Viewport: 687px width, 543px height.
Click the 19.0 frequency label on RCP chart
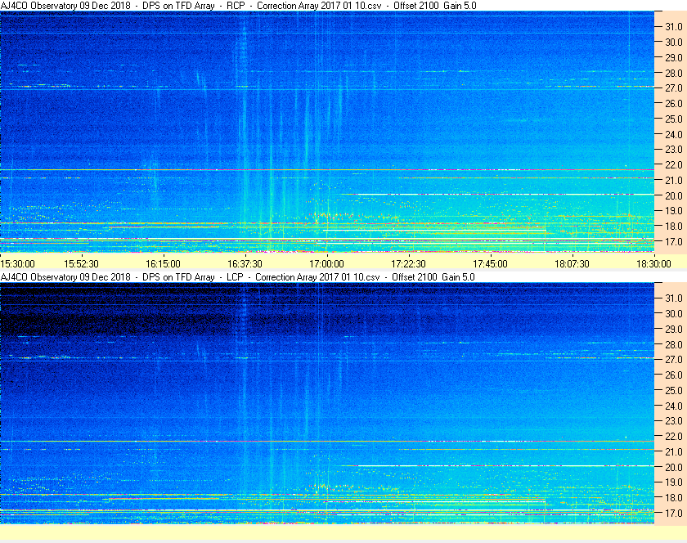674,211
